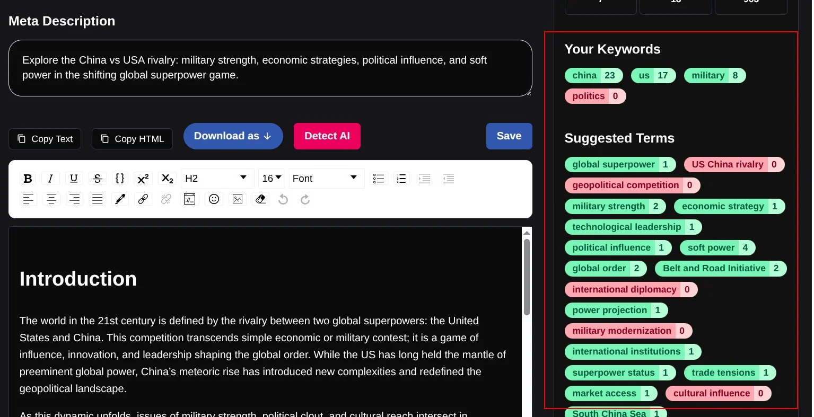Toggle bold formatting in the editor
Image resolution: width=814 pixels, height=417 pixels.
click(x=28, y=179)
